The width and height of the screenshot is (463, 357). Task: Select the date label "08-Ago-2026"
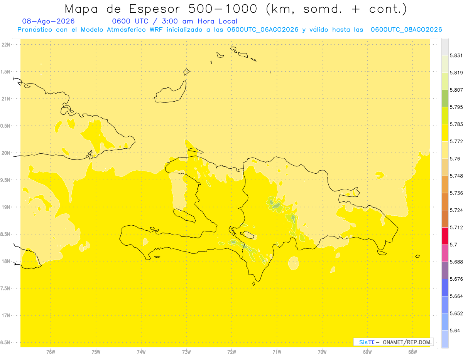48,21
